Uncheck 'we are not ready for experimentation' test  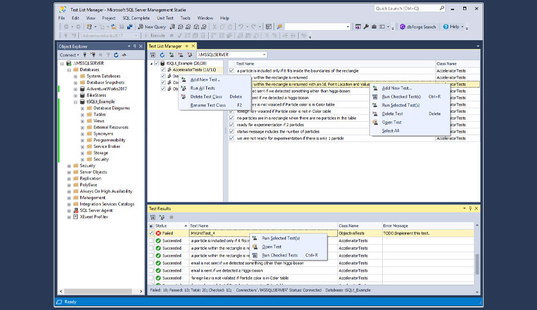coord(231,138)
